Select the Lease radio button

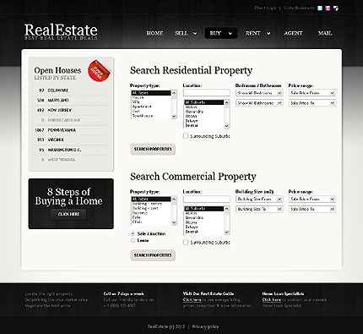(x=133, y=240)
